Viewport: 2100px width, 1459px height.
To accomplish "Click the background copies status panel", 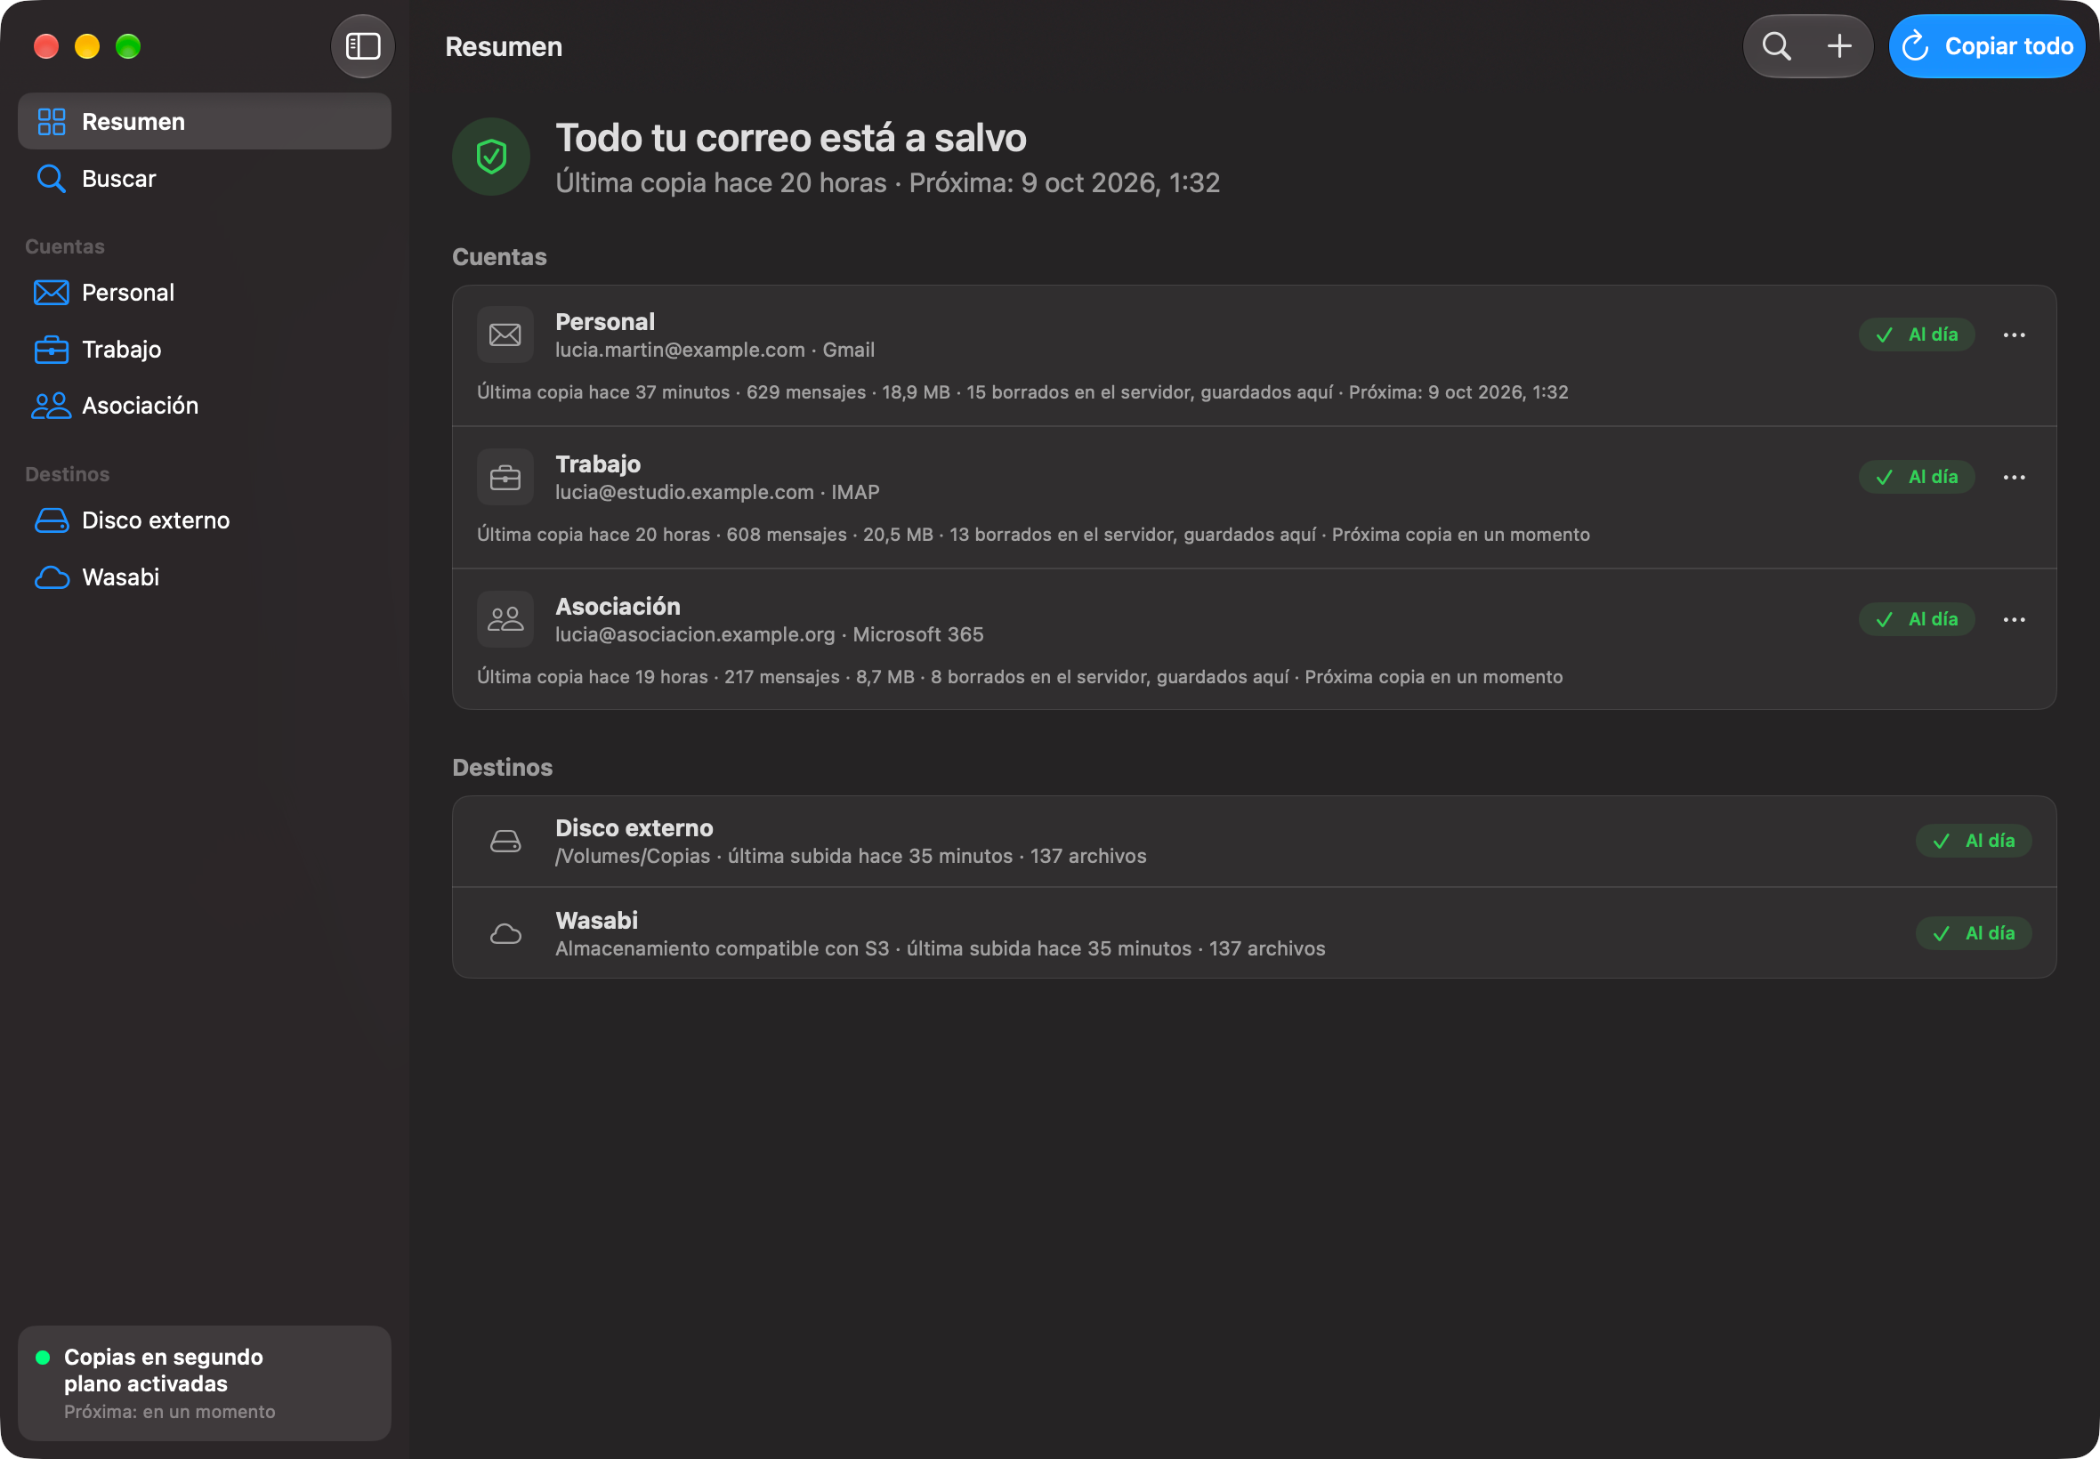I will click(x=205, y=1383).
